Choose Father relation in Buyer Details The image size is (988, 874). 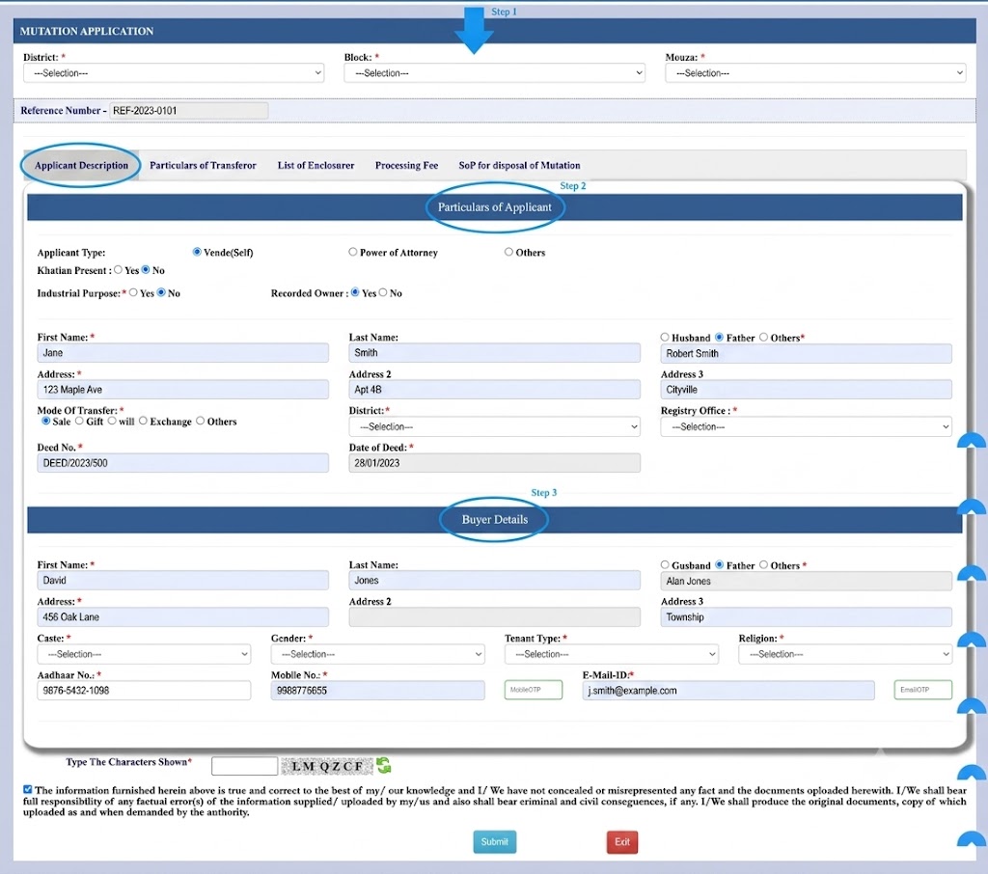[x=719, y=564]
